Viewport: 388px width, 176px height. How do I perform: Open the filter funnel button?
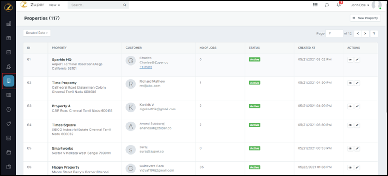pyautogui.click(x=374, y=34)
